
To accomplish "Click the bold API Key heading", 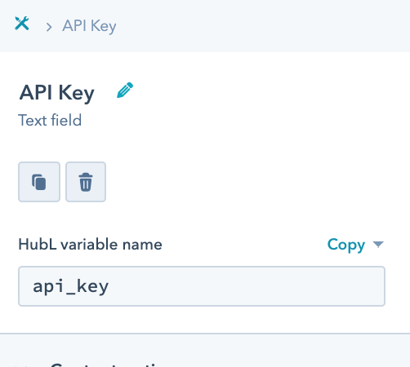I will pos(57,92).
